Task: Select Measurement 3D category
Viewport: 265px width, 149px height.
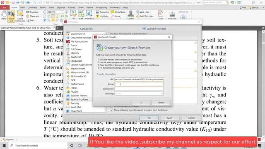Action: tap(79, 72)
